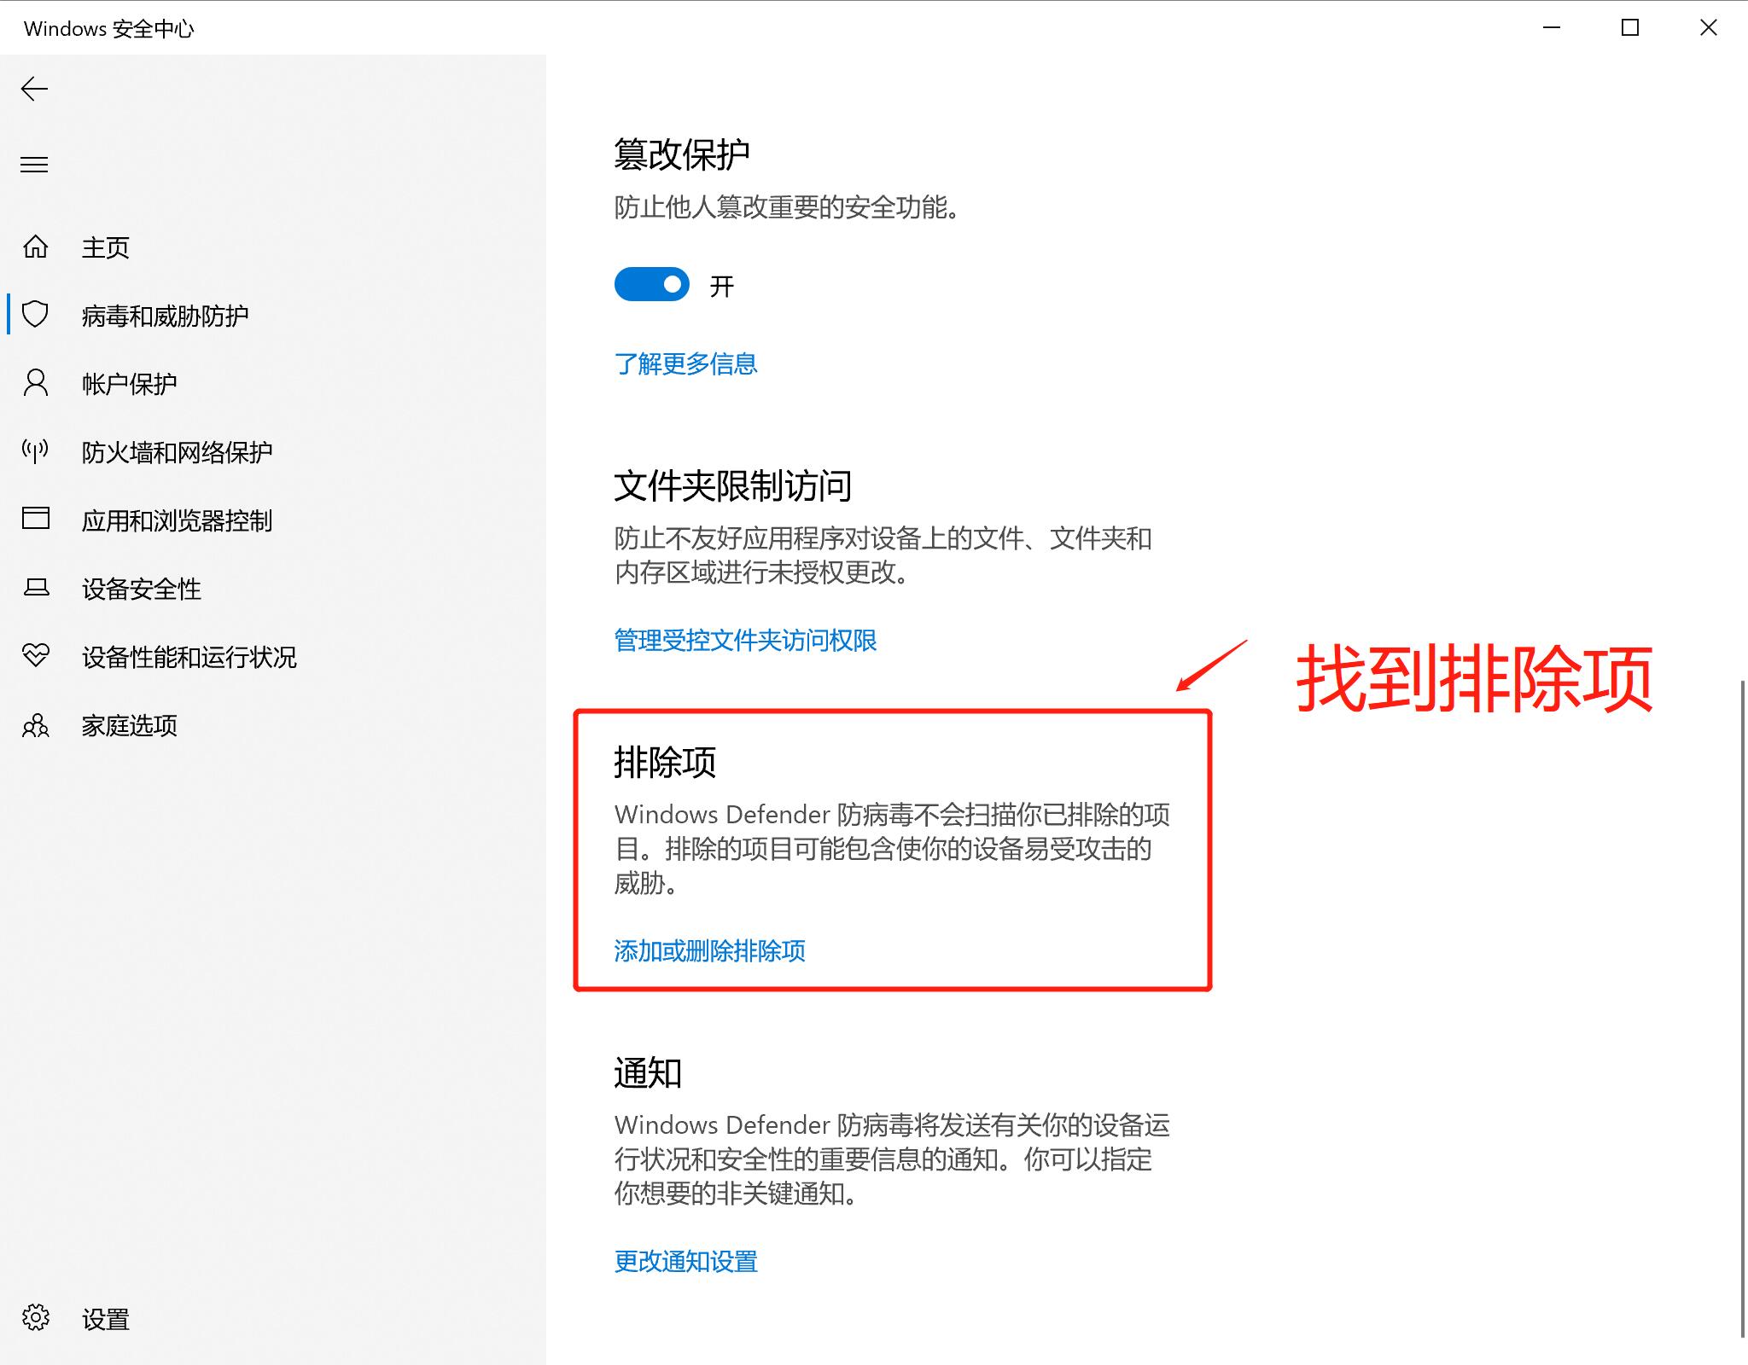Toggle off 篡改保护 switch
This screenshot has width=1748, height=1365.
(651, 285)
